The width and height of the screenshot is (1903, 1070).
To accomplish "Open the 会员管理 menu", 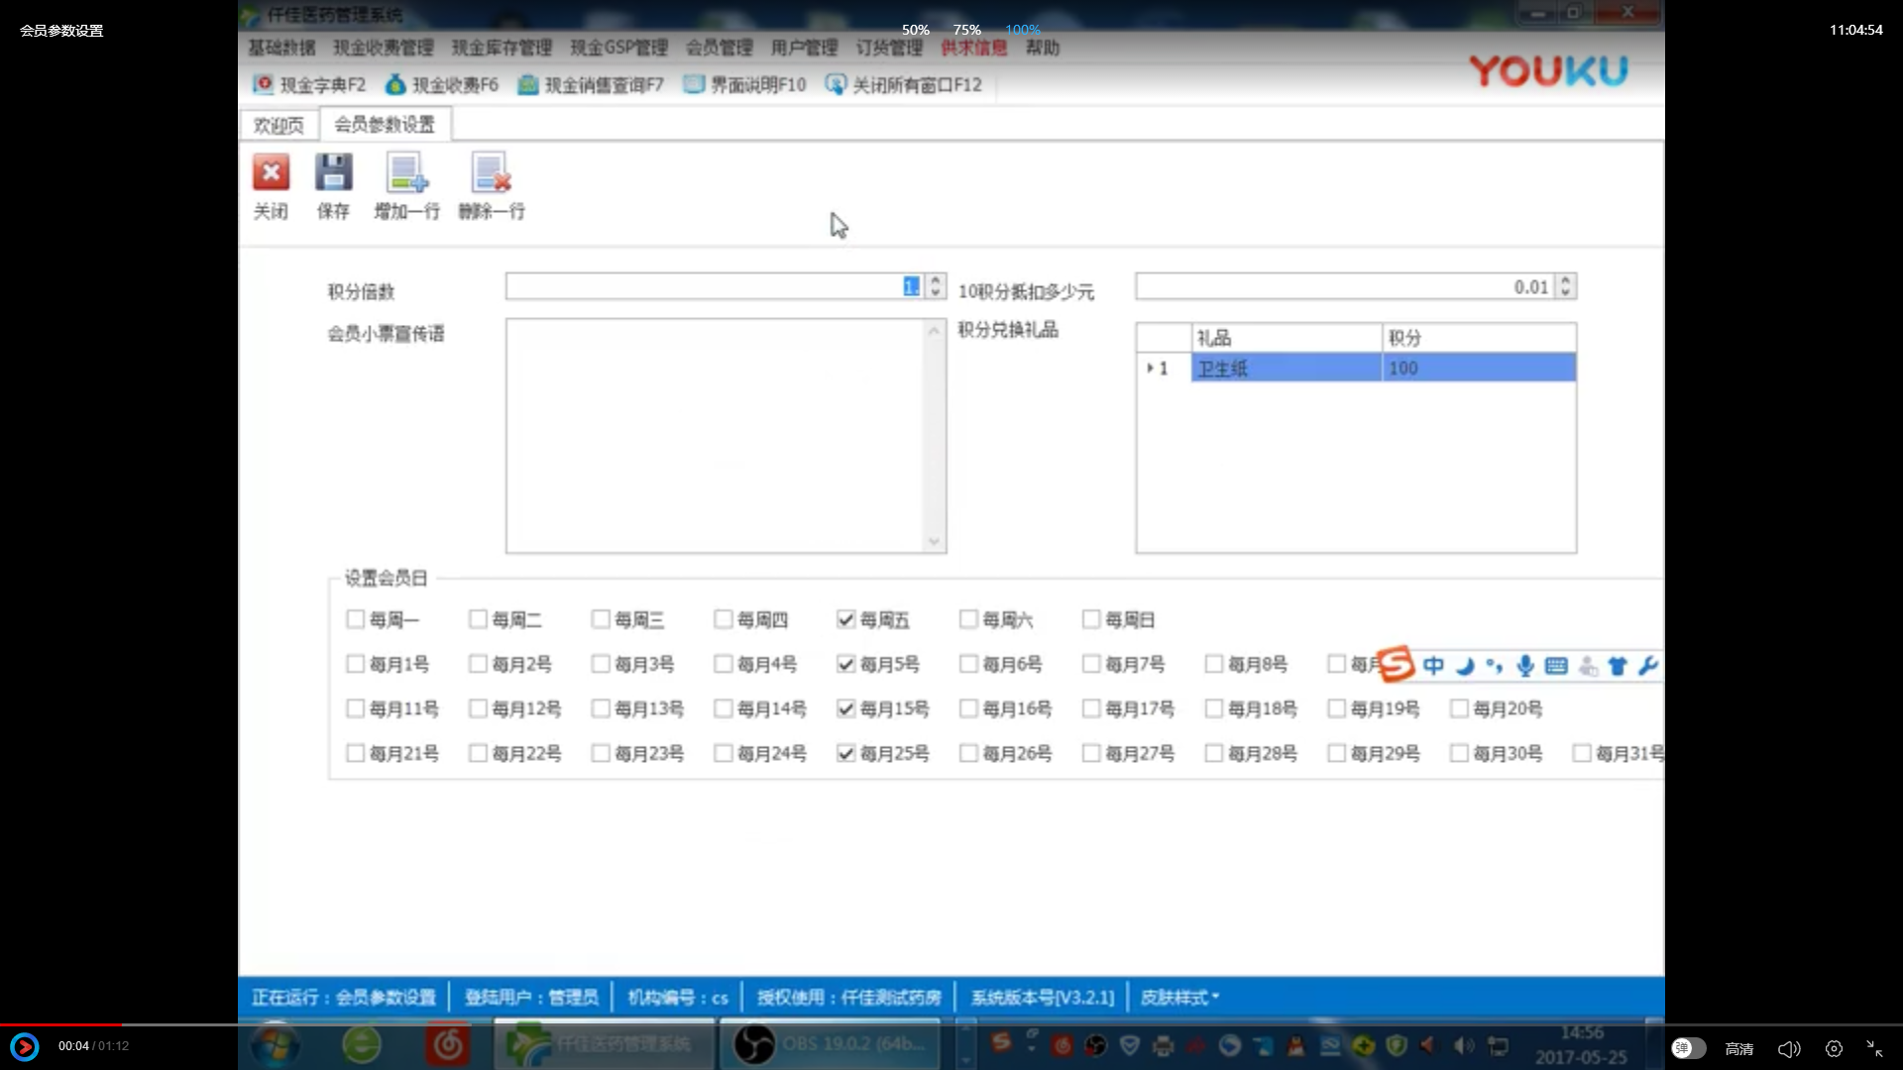I will (x=720, y=48).
